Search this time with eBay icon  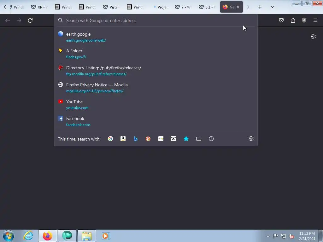(x=161, y=139)
